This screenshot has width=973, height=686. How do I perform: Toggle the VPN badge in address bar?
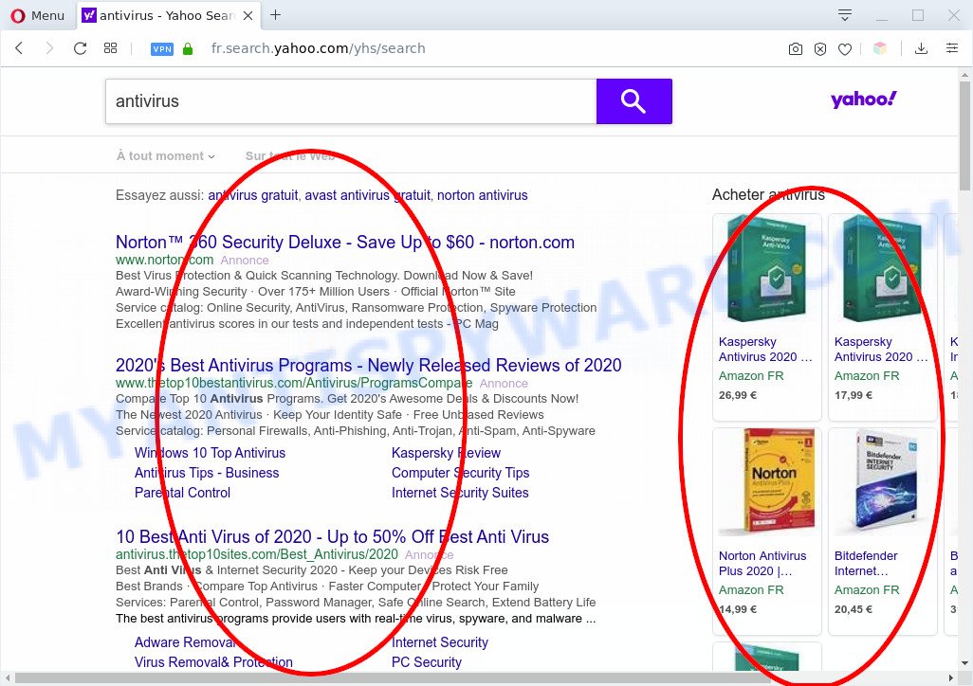162,49
